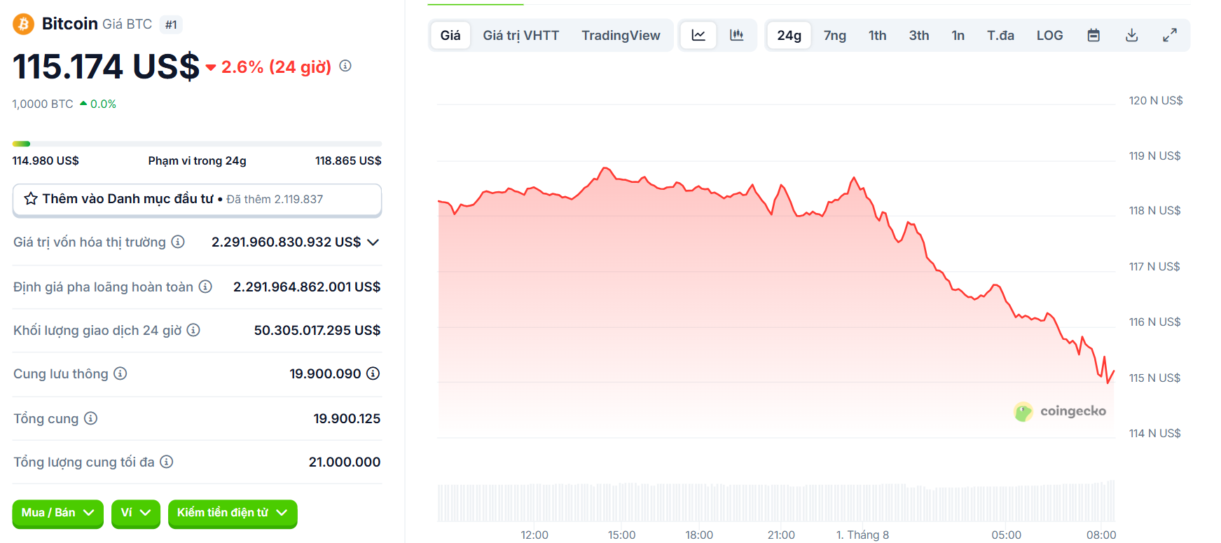Click the 1,0000 BTC value
Viewport: 1221px width, 543px height.
[43, 104]
